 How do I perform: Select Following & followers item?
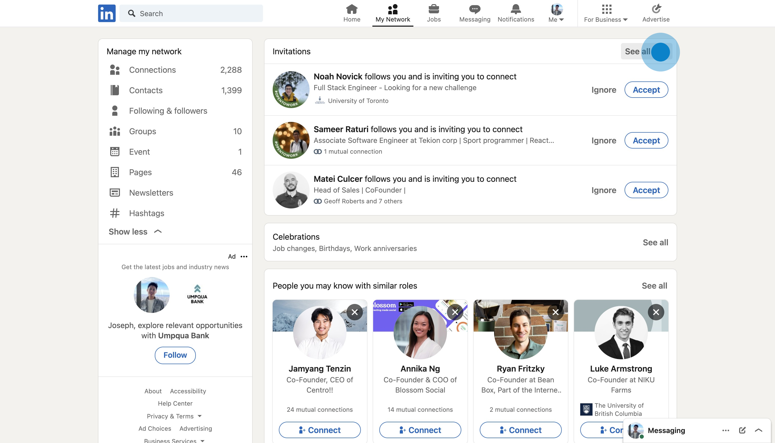(168, 111)
